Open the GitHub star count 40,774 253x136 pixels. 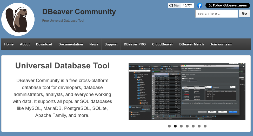coord(188,5)
